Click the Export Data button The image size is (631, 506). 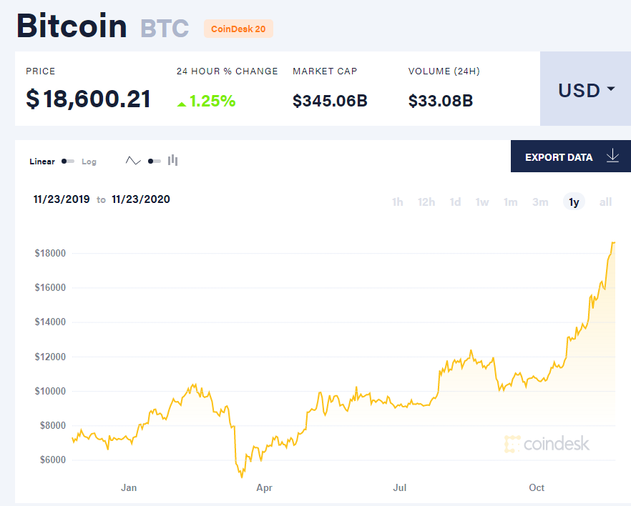(559, 157)
